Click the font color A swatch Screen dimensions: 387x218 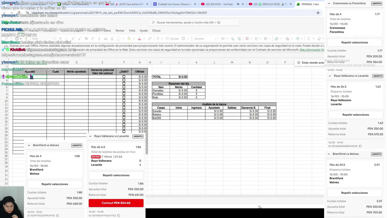(139, 38)
